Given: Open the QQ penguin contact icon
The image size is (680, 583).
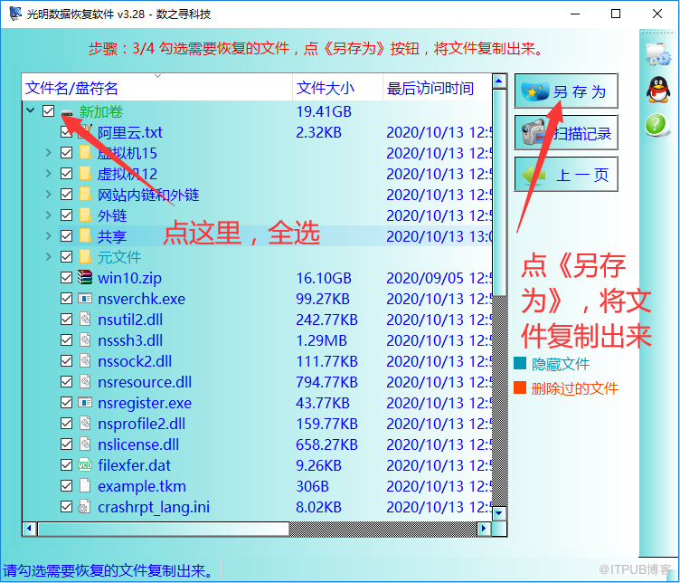Looking at the screenshot, I should pos(658,90).
